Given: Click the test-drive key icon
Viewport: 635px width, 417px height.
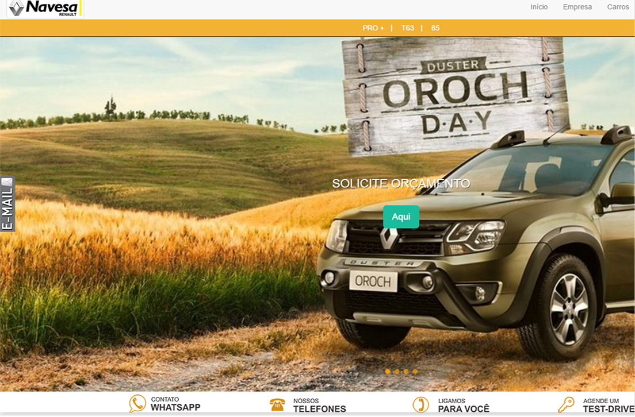Looking at the screenshot, I should tap(566, 404).
